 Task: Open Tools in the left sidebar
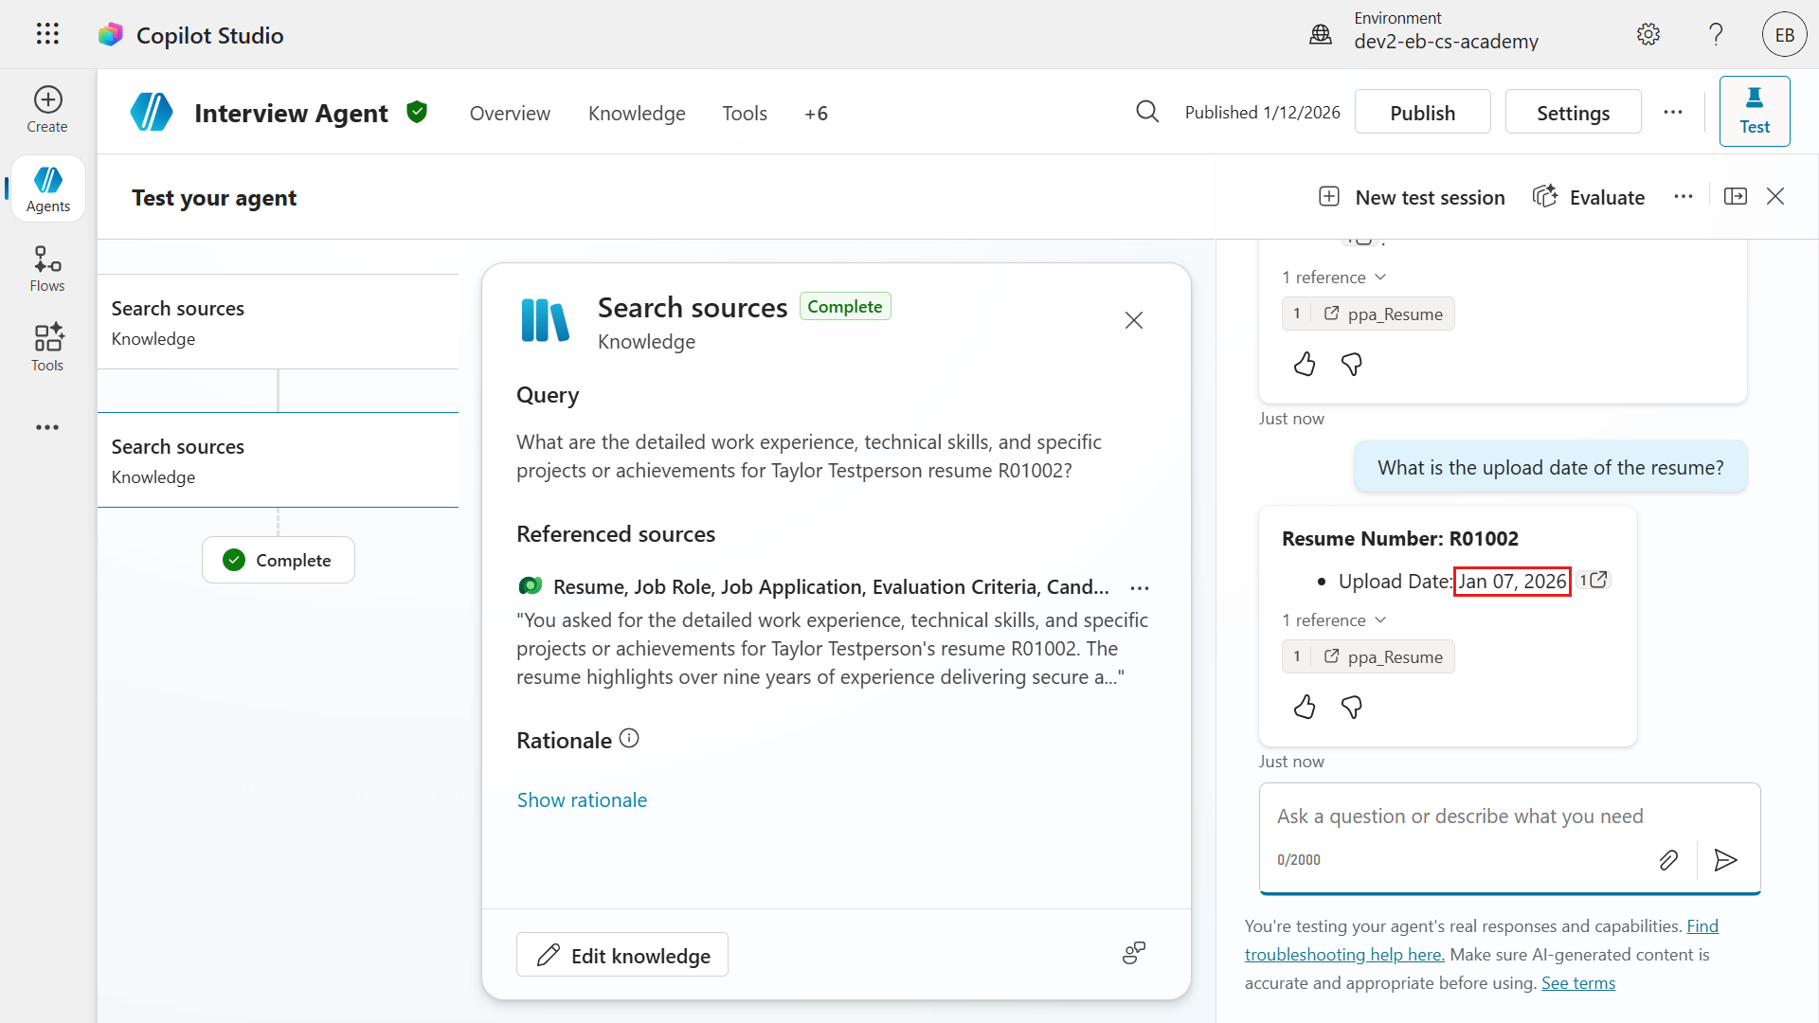[x=47, y=348]
